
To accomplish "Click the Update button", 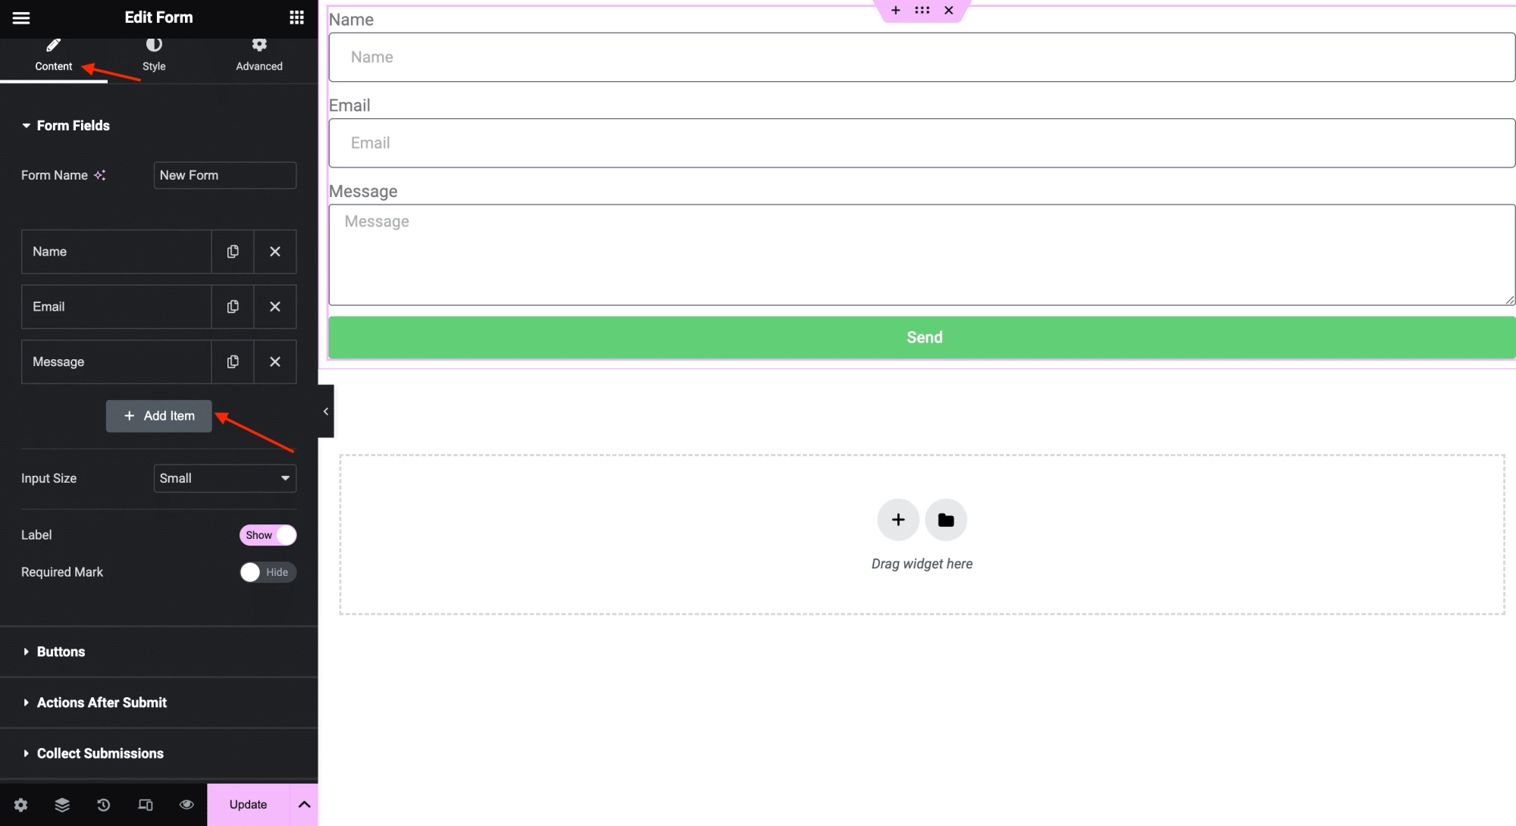I will (x=249, y=805).
